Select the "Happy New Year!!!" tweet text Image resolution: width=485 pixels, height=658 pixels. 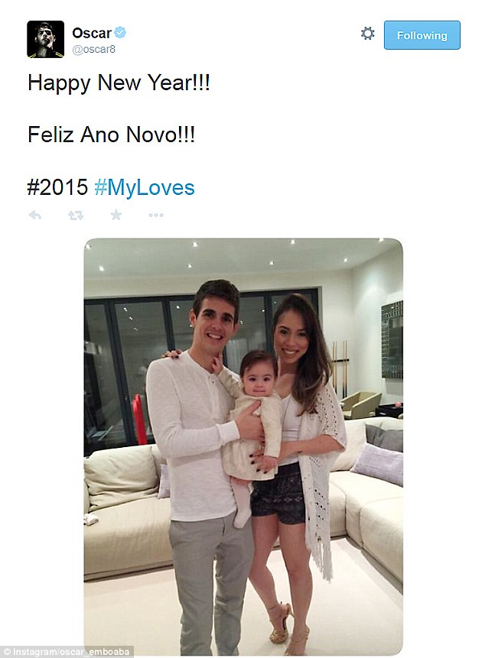(x=119, y=83)
